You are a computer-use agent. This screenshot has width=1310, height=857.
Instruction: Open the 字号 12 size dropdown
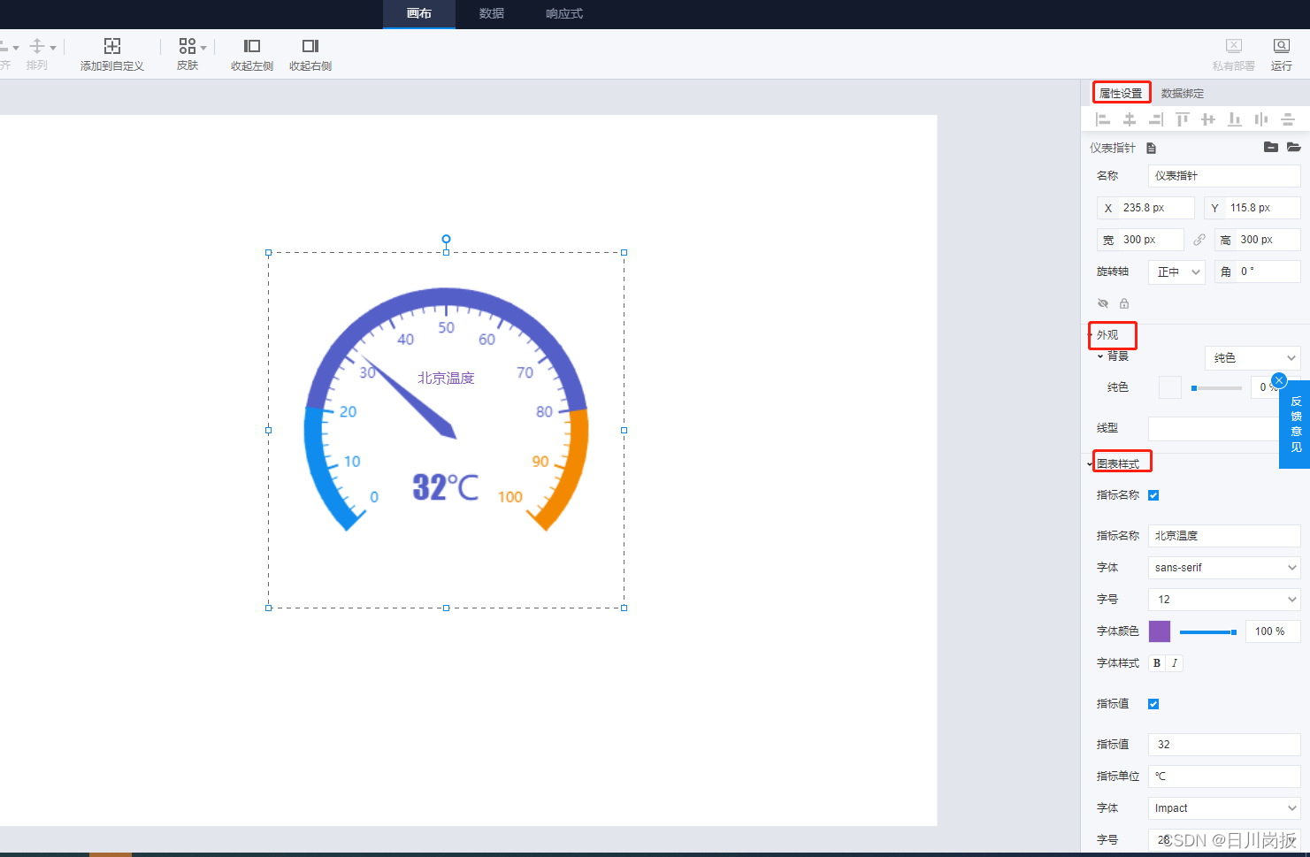[1224, 600]
